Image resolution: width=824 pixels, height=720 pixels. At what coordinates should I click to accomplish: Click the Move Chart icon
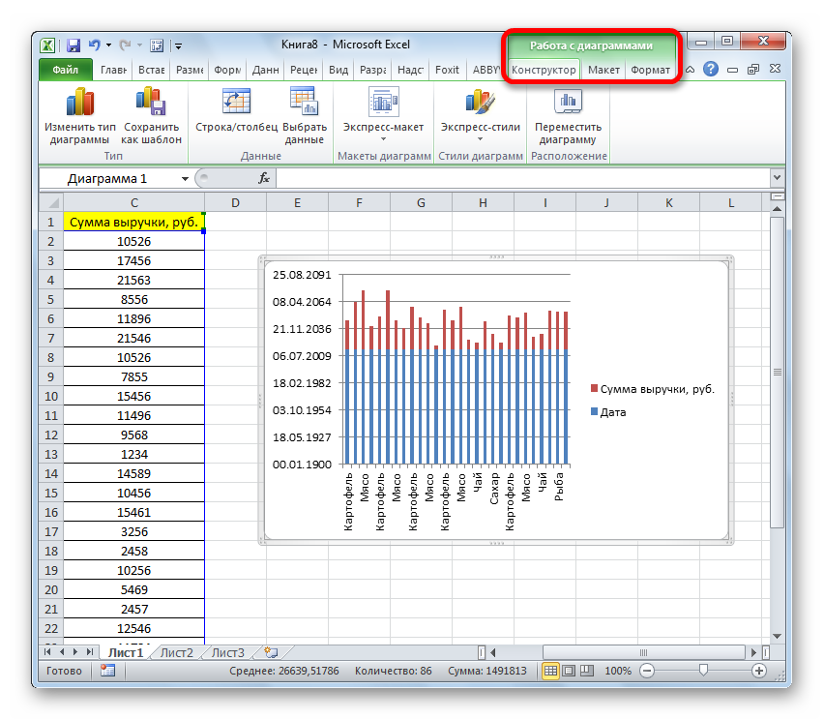coord(568,102)
